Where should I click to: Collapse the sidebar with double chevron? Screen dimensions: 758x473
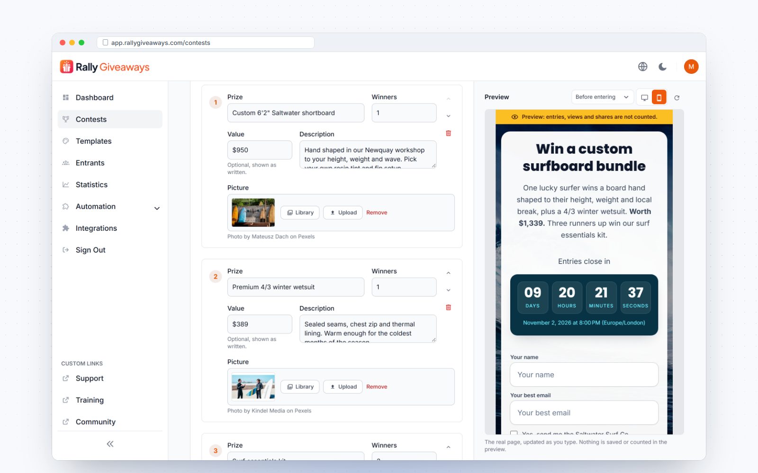[110, 444]
